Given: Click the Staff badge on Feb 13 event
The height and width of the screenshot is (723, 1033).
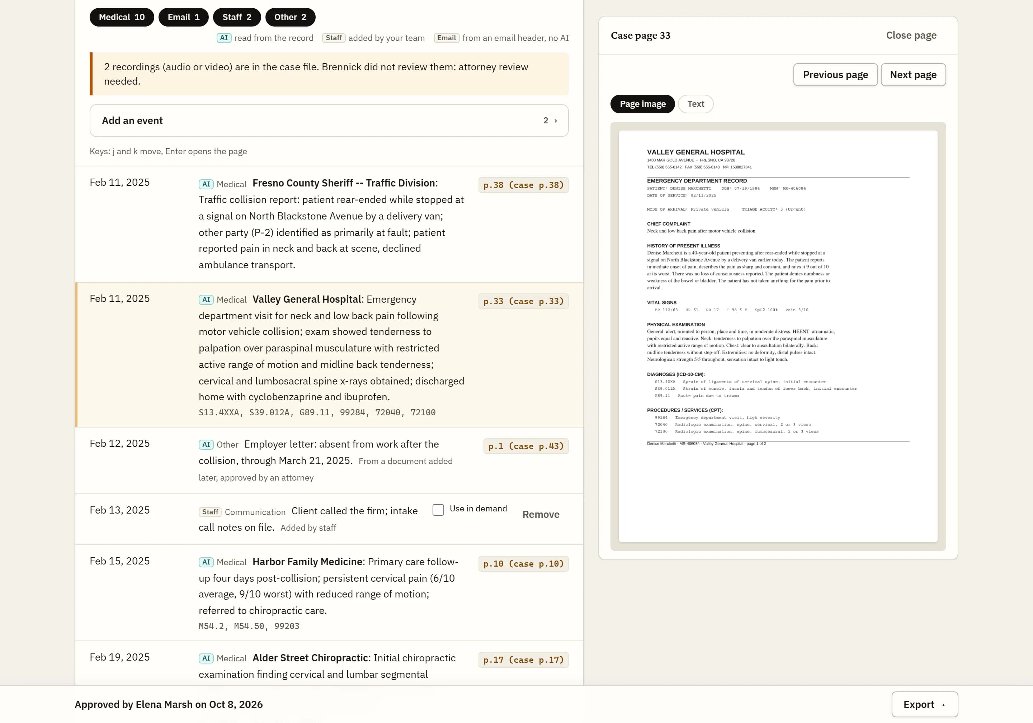Looking at the screenshot, I should click(210, 511).
